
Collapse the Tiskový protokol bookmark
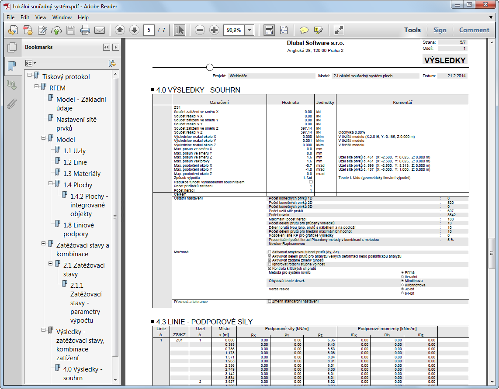click(x=30, y=75)
